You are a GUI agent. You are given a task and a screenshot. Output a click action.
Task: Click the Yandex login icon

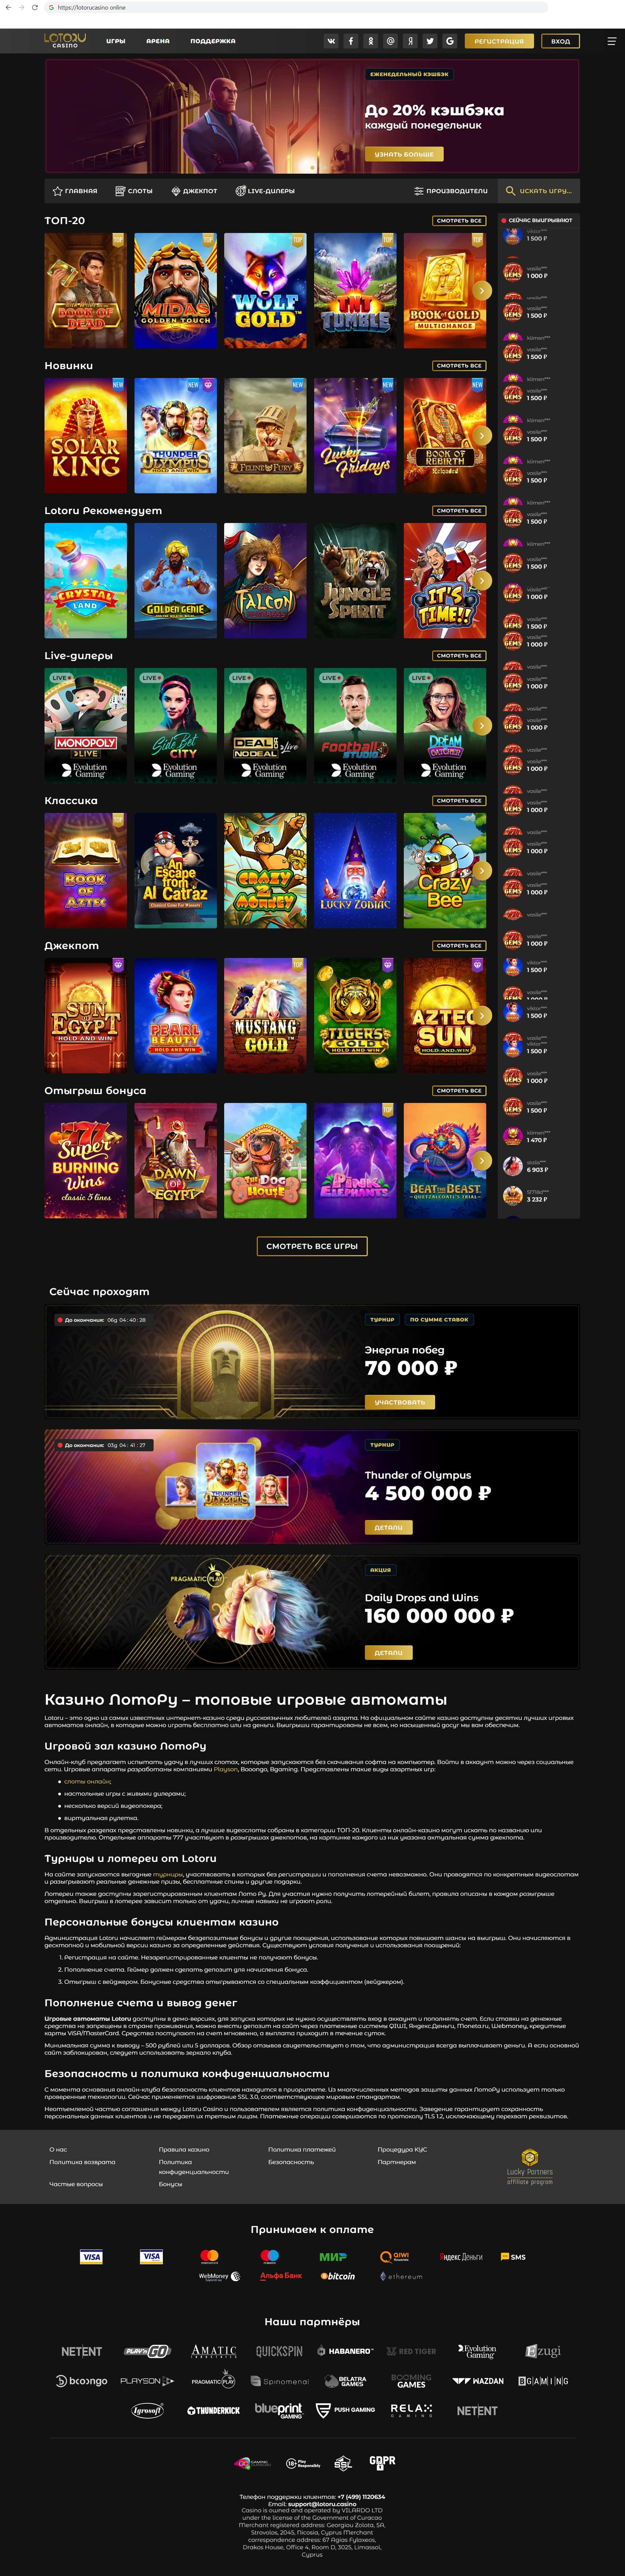[410, 41]
